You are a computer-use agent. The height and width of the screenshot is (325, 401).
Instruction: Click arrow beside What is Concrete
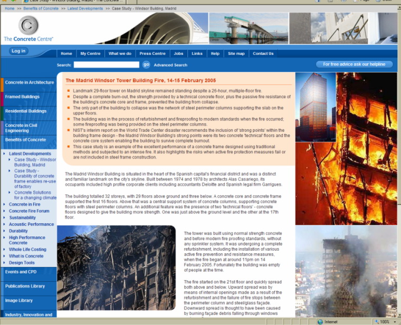[4, 256]
